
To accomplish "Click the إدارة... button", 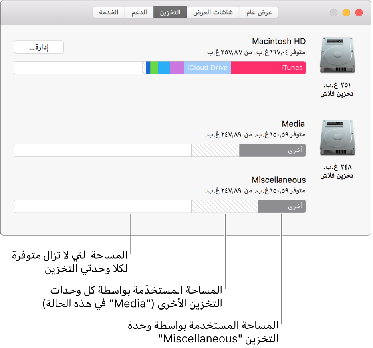I will (39, 47).
